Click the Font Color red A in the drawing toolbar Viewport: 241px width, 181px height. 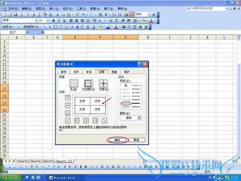point(116,27)
